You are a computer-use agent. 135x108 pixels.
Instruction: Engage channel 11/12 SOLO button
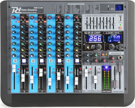[80, 72]
